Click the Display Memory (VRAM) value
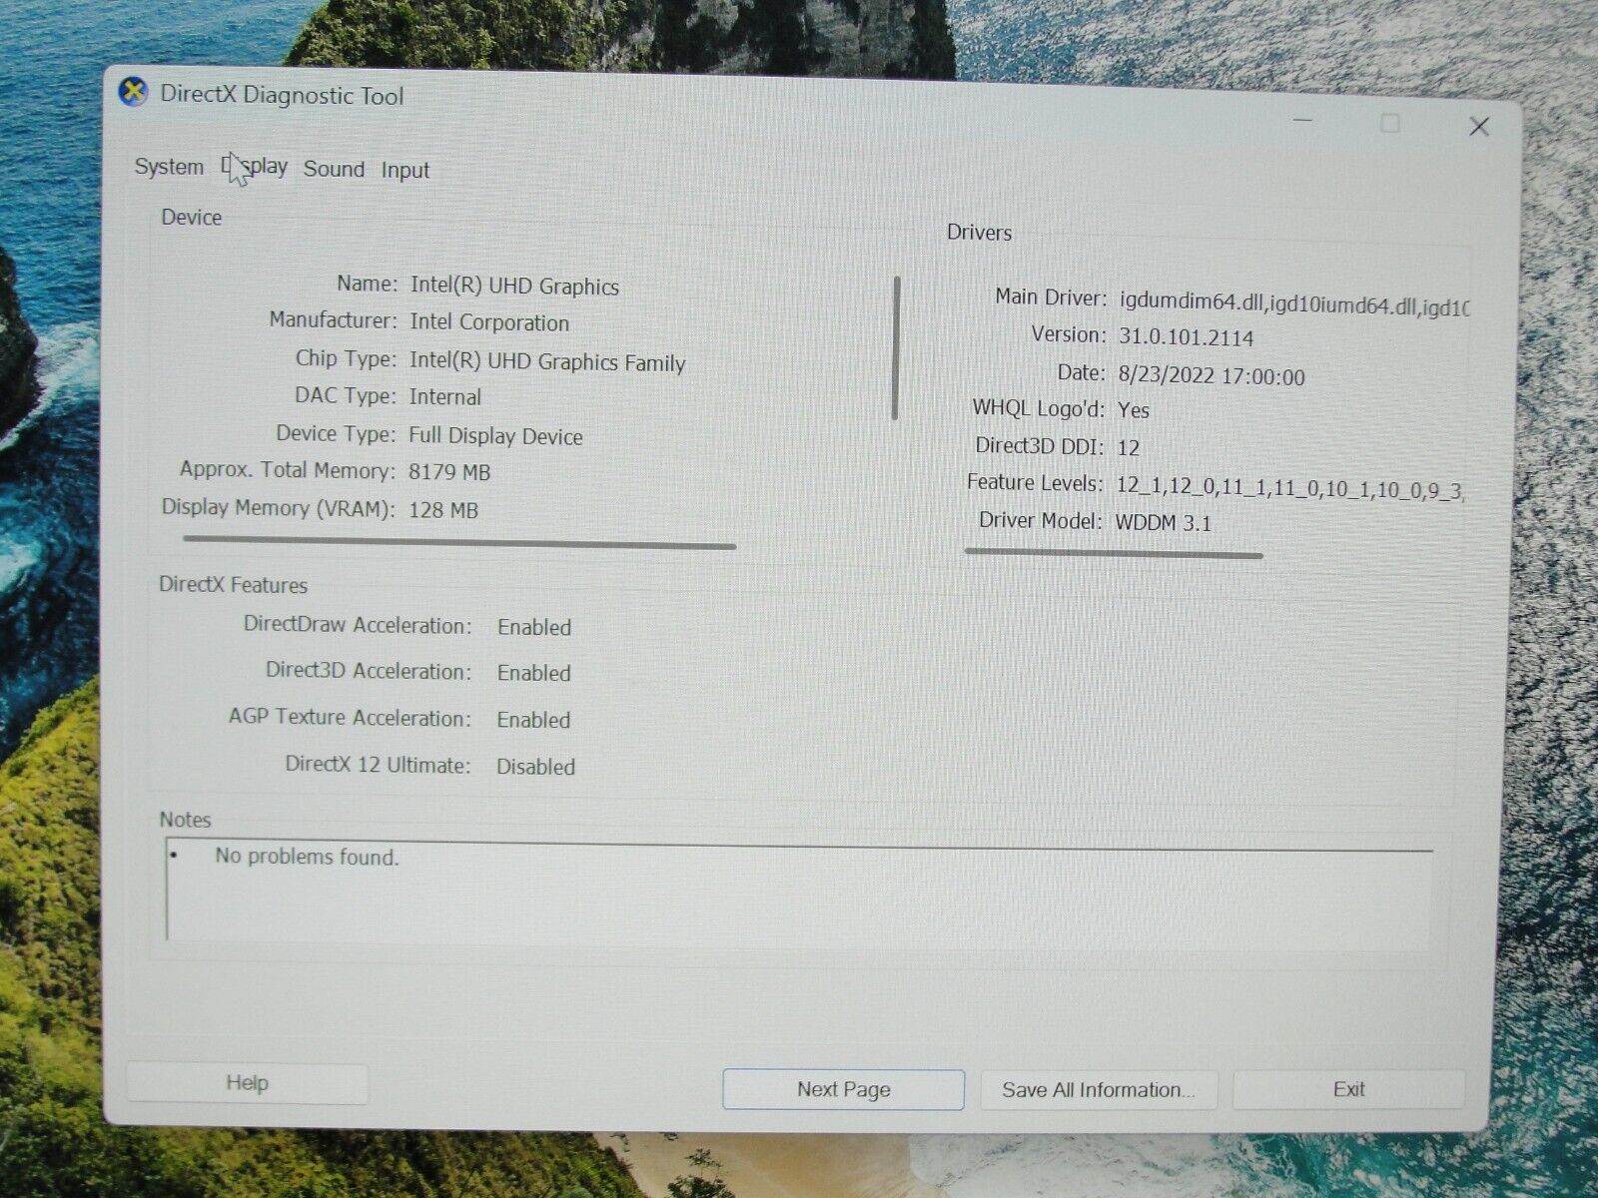This screenshot has width=1598, height=1198. pos(442,509)
